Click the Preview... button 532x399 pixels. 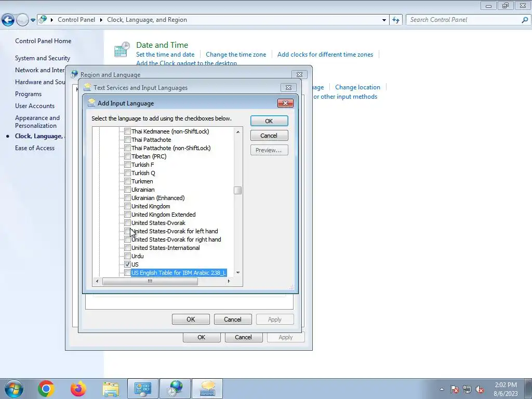269,150
